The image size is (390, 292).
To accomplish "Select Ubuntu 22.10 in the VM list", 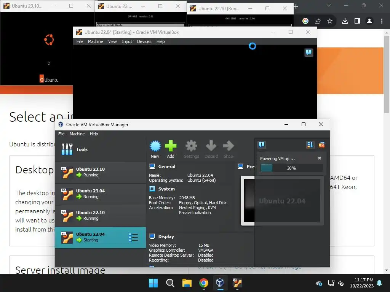I will click(101, 216).
